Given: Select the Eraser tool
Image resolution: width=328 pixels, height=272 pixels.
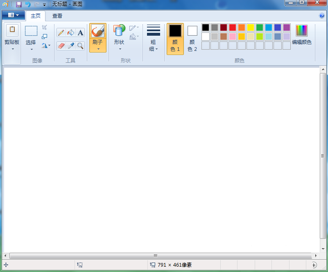Looking at the screenshot, I should coord(61,46).
